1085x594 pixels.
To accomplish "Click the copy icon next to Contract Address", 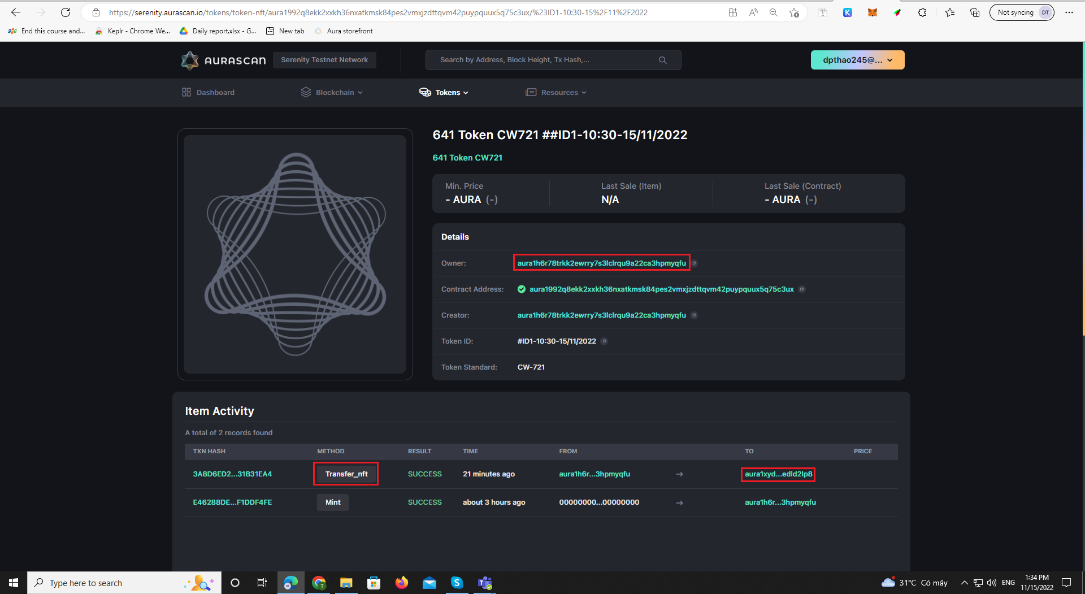I will (802, 289).
